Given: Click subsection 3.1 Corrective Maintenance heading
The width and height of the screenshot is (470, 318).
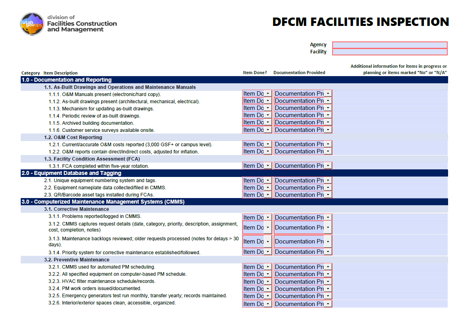Looking at the screenshot, I should coord(76,209).
